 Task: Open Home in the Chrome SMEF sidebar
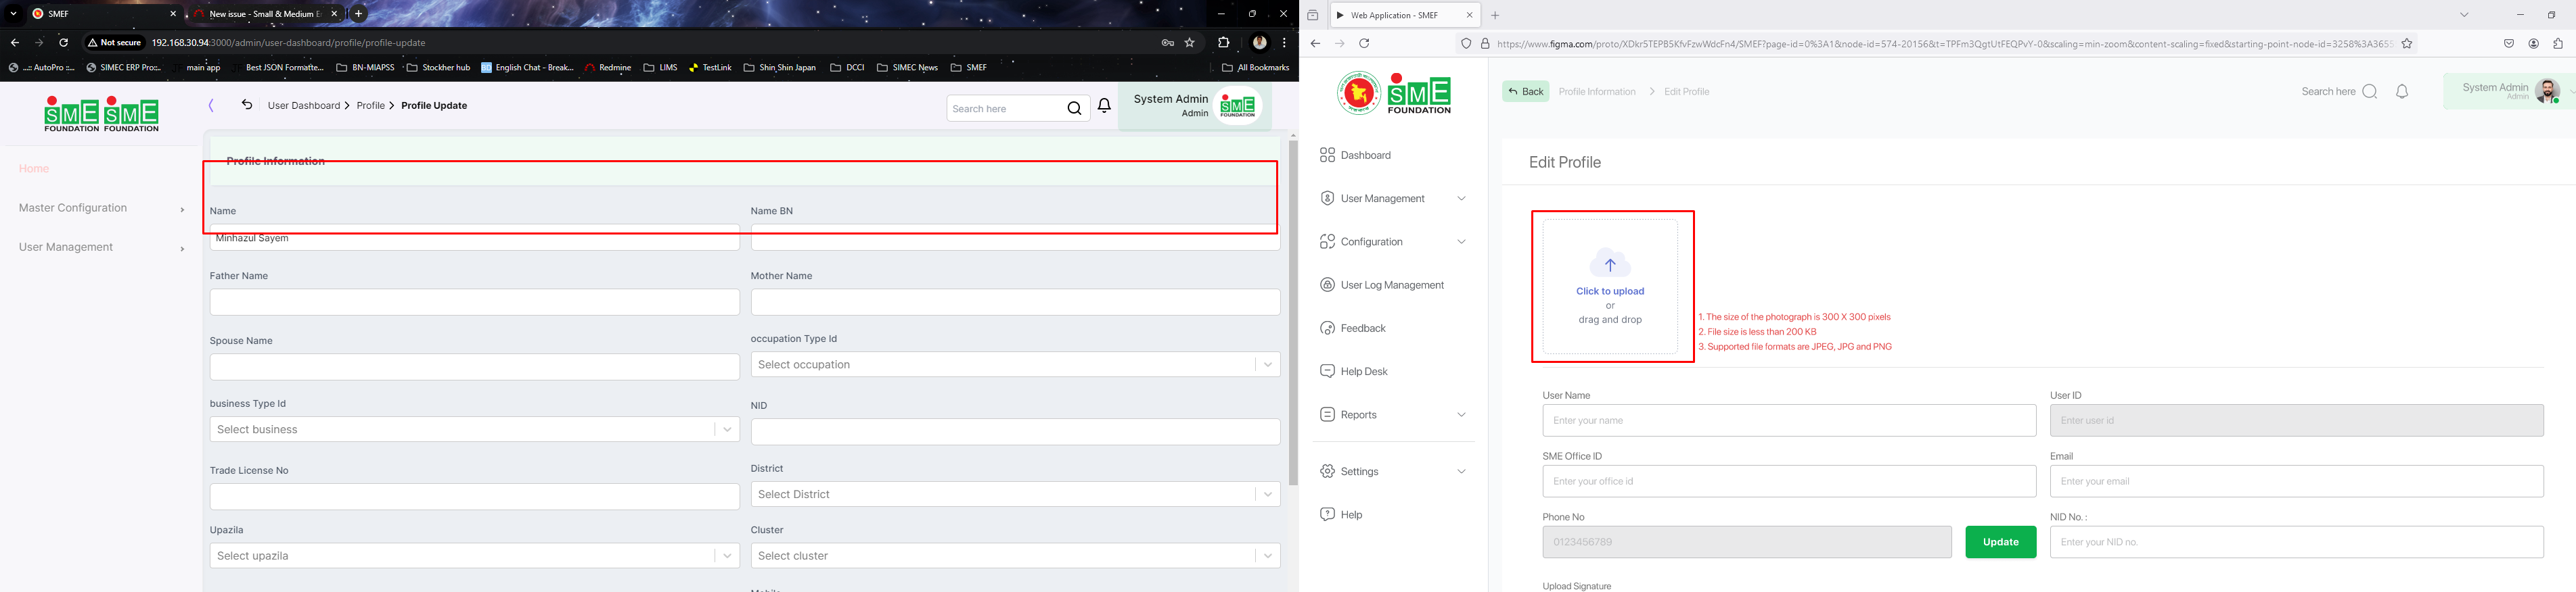(x=34, y=169)
